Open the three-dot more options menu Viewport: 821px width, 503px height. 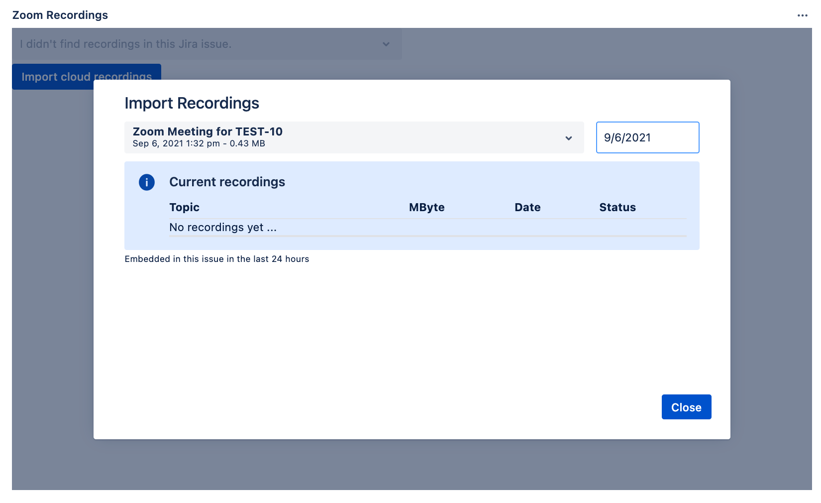click(802, 15)
